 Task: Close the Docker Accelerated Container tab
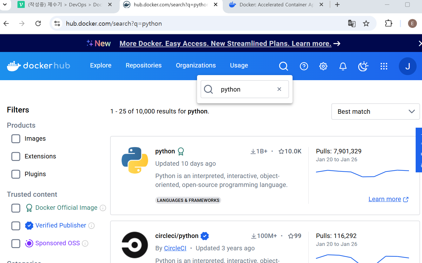coord(321,5)
